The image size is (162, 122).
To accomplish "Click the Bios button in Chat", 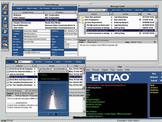I will pos(154,73).
